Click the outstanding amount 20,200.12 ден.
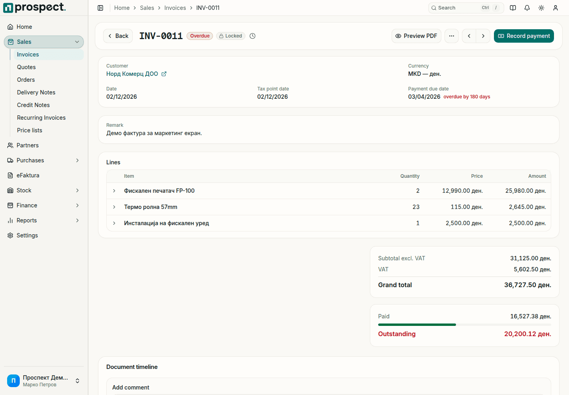 coord(528,334)
